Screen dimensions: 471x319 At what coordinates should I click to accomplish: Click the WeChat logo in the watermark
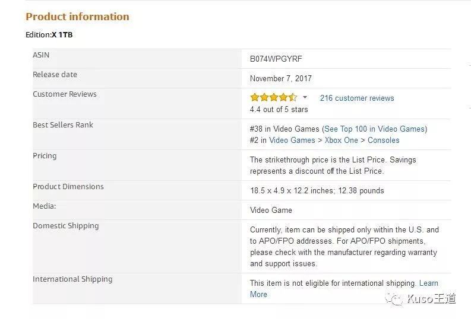pos(394,298)
